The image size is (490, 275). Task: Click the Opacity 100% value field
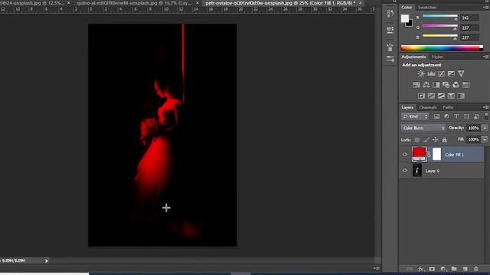point(473,128)
